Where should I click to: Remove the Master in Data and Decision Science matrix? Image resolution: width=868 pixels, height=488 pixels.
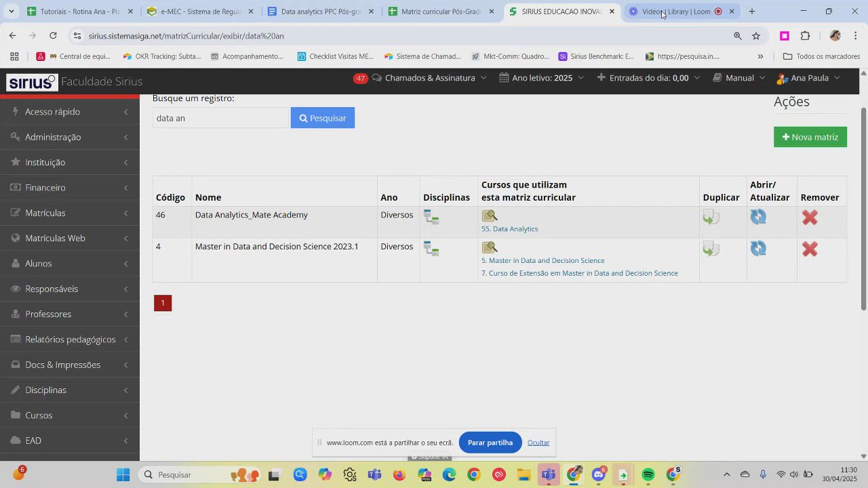tap(810, 249)
